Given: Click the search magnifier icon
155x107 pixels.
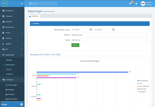Looking at the screenshot, I should coord(30,4).
